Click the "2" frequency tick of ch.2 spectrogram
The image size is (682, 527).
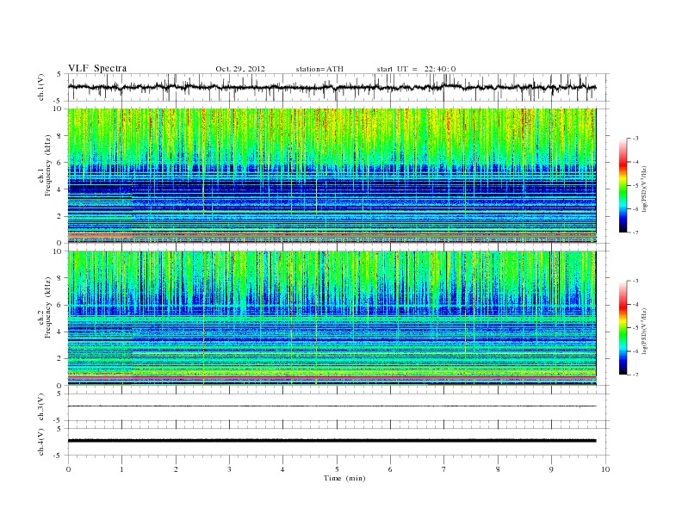(x=60, y=359)
